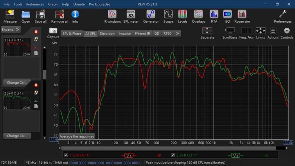Toggle checkbox for trace 1: L+R Oct 17
The height and width of the screenshot is (166, 295).
[66, 155]
